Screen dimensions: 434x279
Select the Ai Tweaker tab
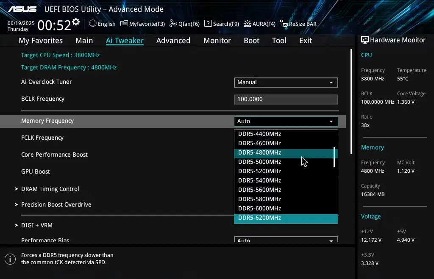coord(125,41)
